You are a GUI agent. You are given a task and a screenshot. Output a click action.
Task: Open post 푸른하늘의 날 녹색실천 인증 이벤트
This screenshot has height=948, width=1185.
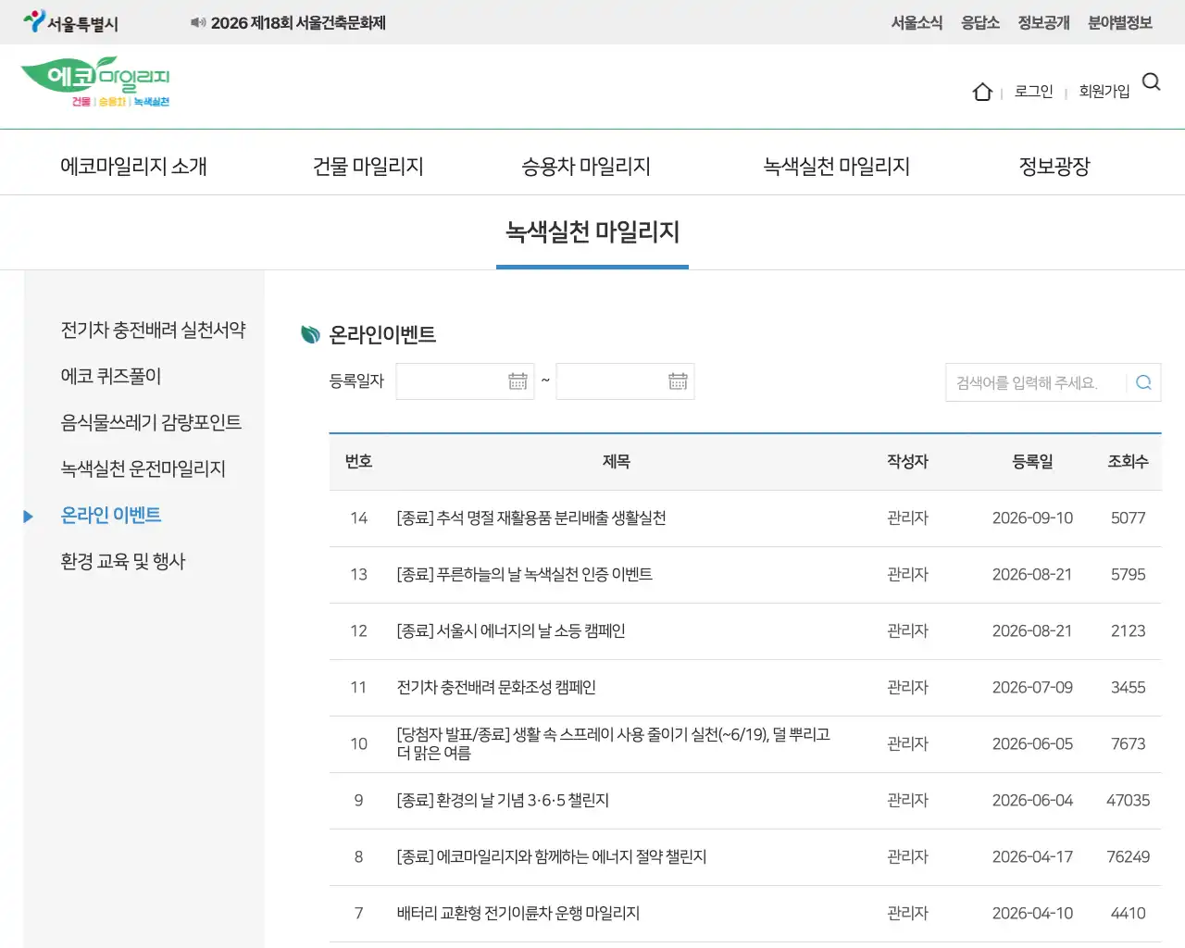(x=524, y=574)
